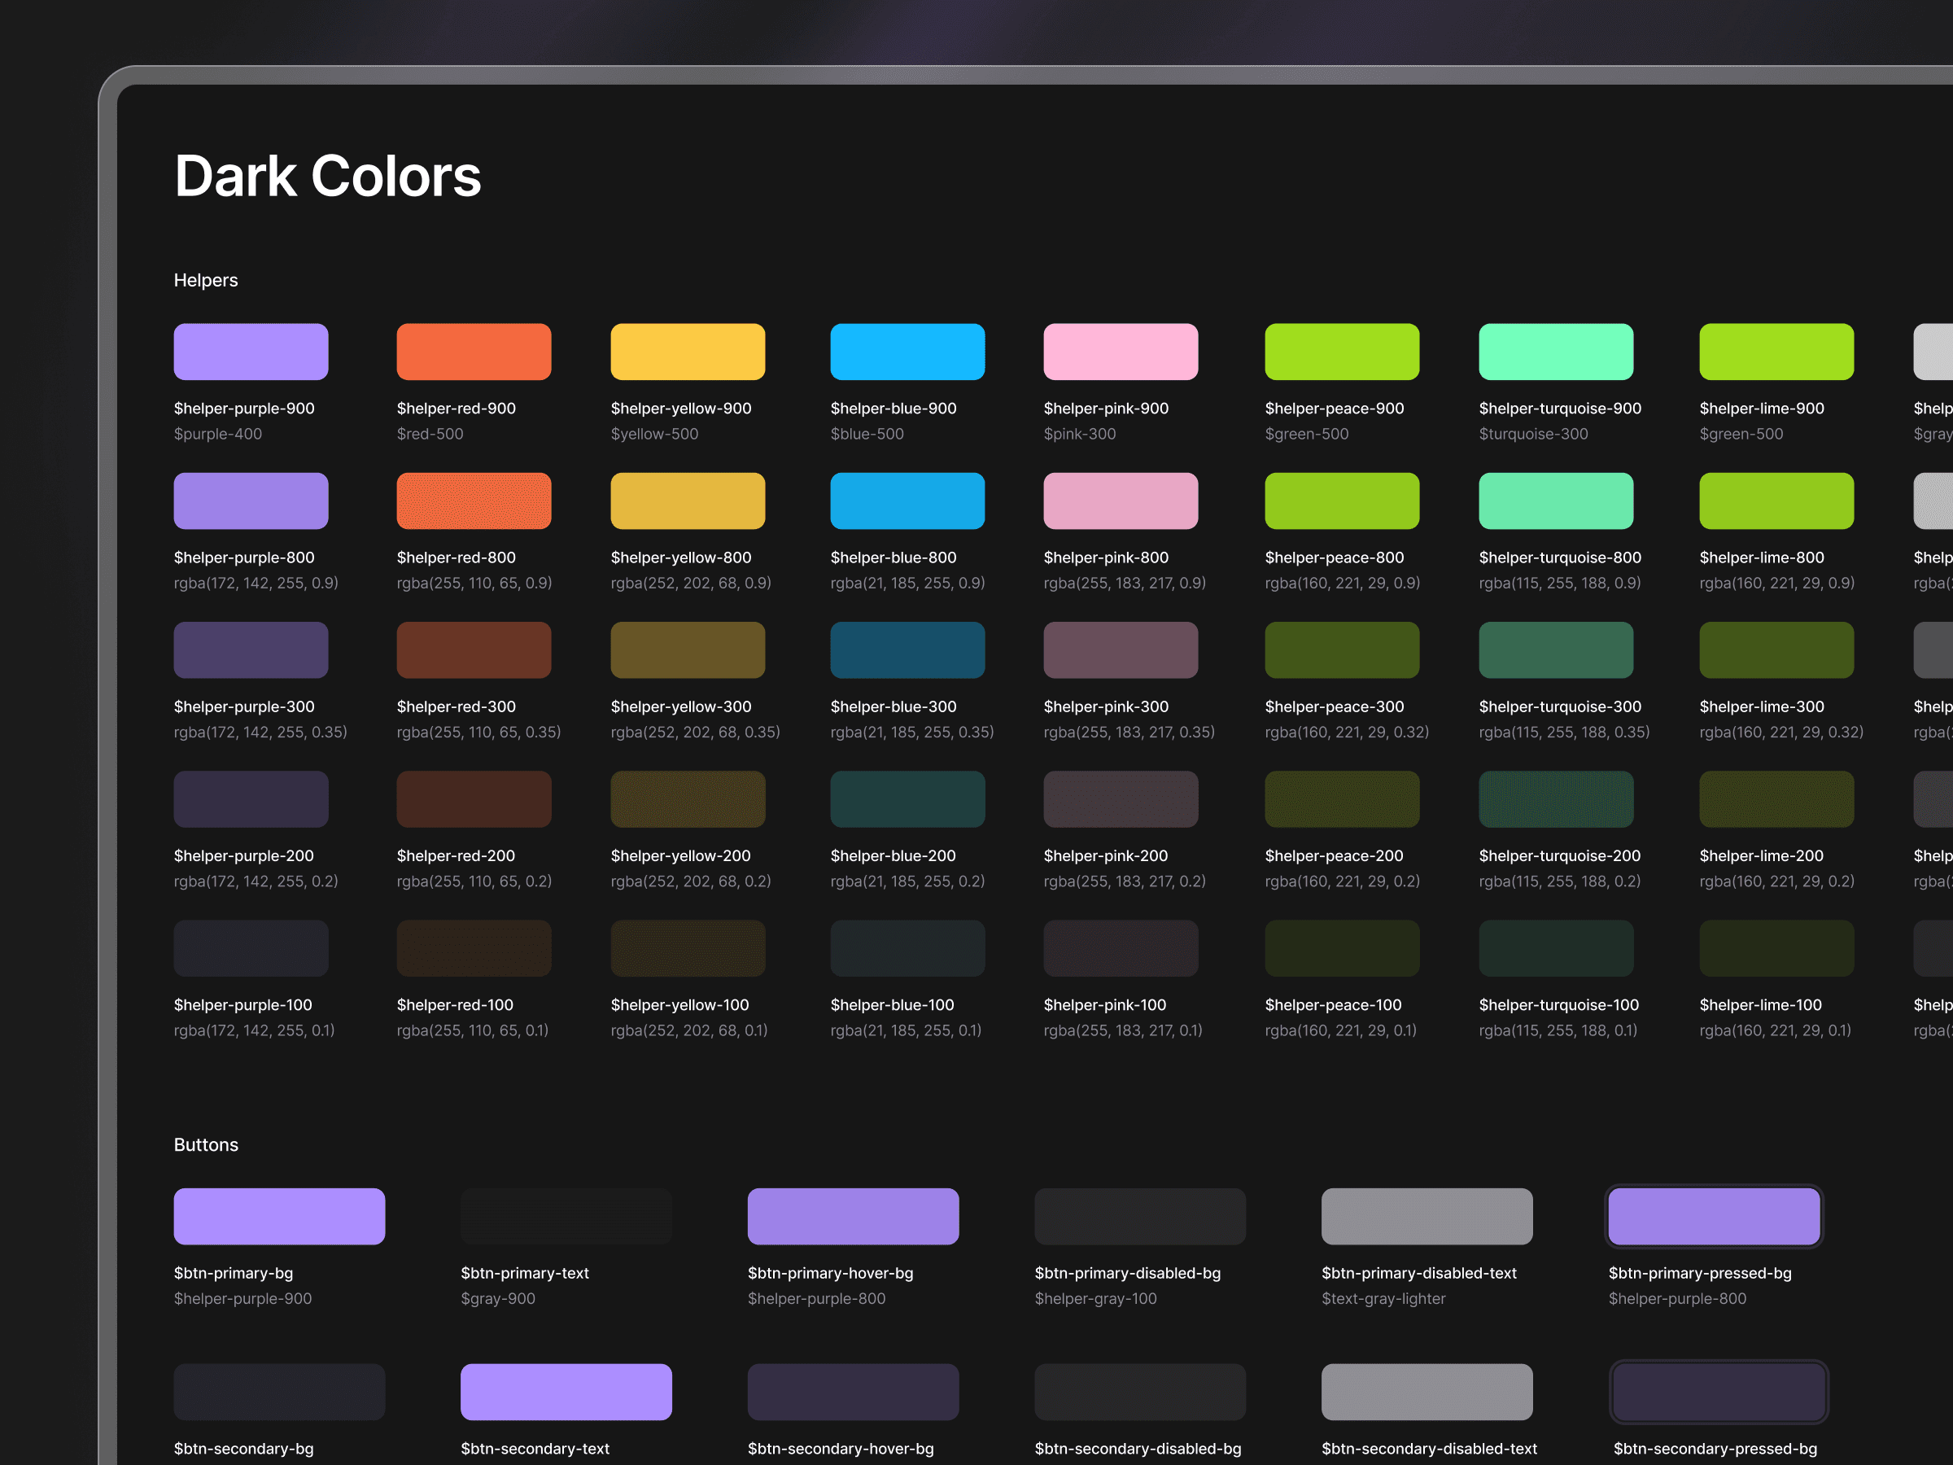
Task: Click the Helpers section heading
Action: click(x=206, y=280)
